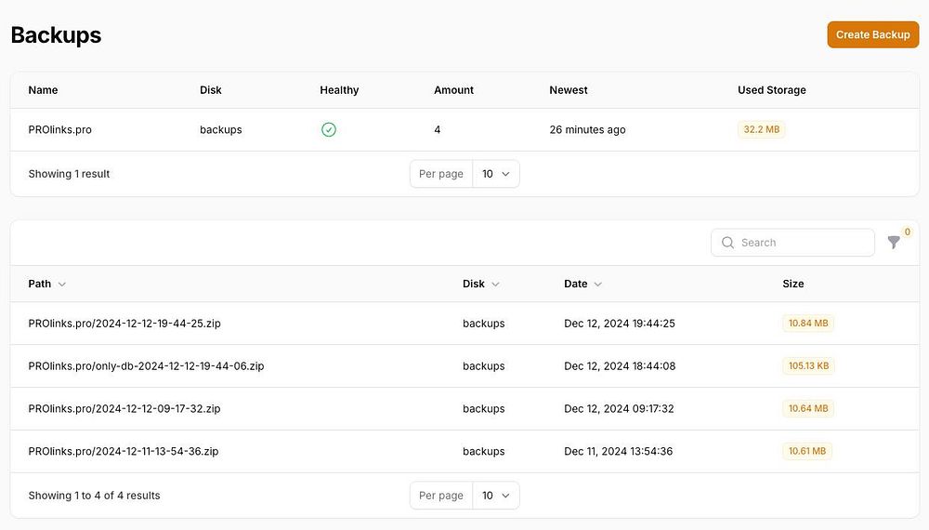Click the filter count badge showing 0
This screenshot has width=929, height=530.
coord(907,232)
